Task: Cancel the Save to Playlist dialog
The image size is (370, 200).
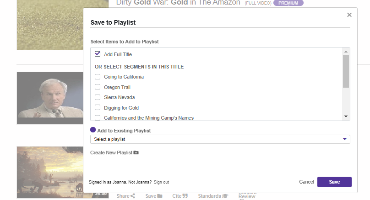Action: pos(306,182)
